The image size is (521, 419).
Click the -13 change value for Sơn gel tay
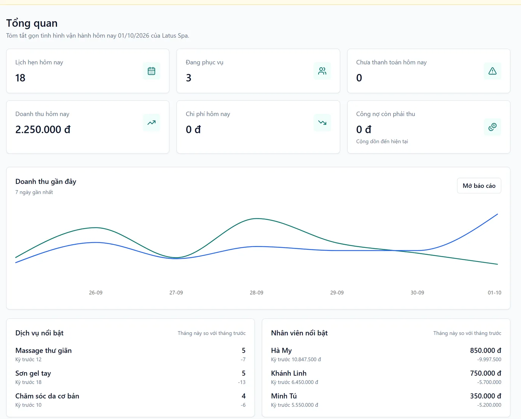pos(242,382)
